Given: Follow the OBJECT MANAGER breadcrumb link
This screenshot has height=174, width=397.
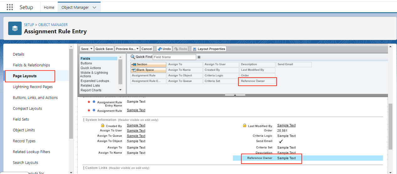Looking at the screenshot, I should [x=53, y=24].
